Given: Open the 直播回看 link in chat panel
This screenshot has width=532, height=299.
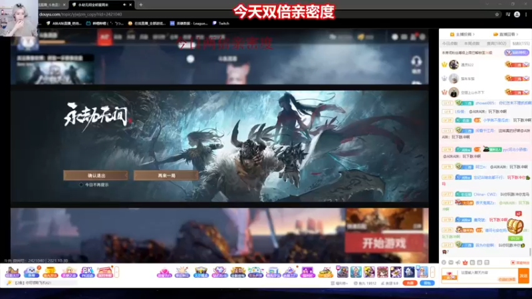Looking at the screenshot, I should (x=506, y=35).
